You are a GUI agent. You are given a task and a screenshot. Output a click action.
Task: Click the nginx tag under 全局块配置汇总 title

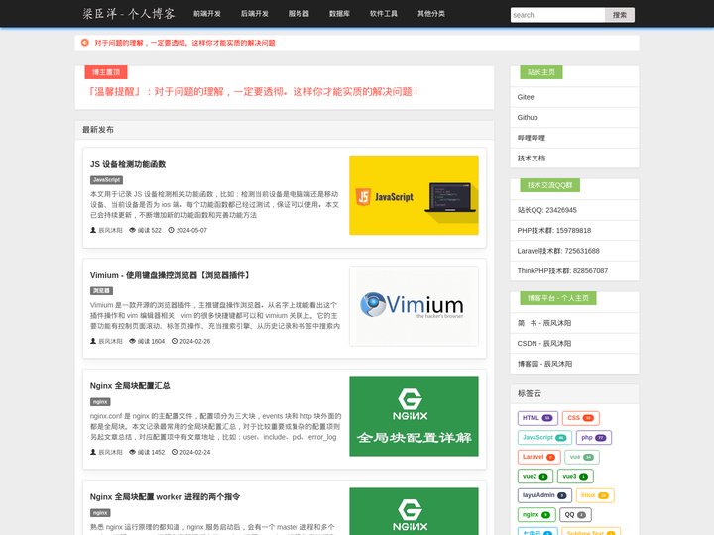coord(100,401)
